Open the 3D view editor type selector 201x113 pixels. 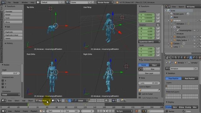(3, 100)
